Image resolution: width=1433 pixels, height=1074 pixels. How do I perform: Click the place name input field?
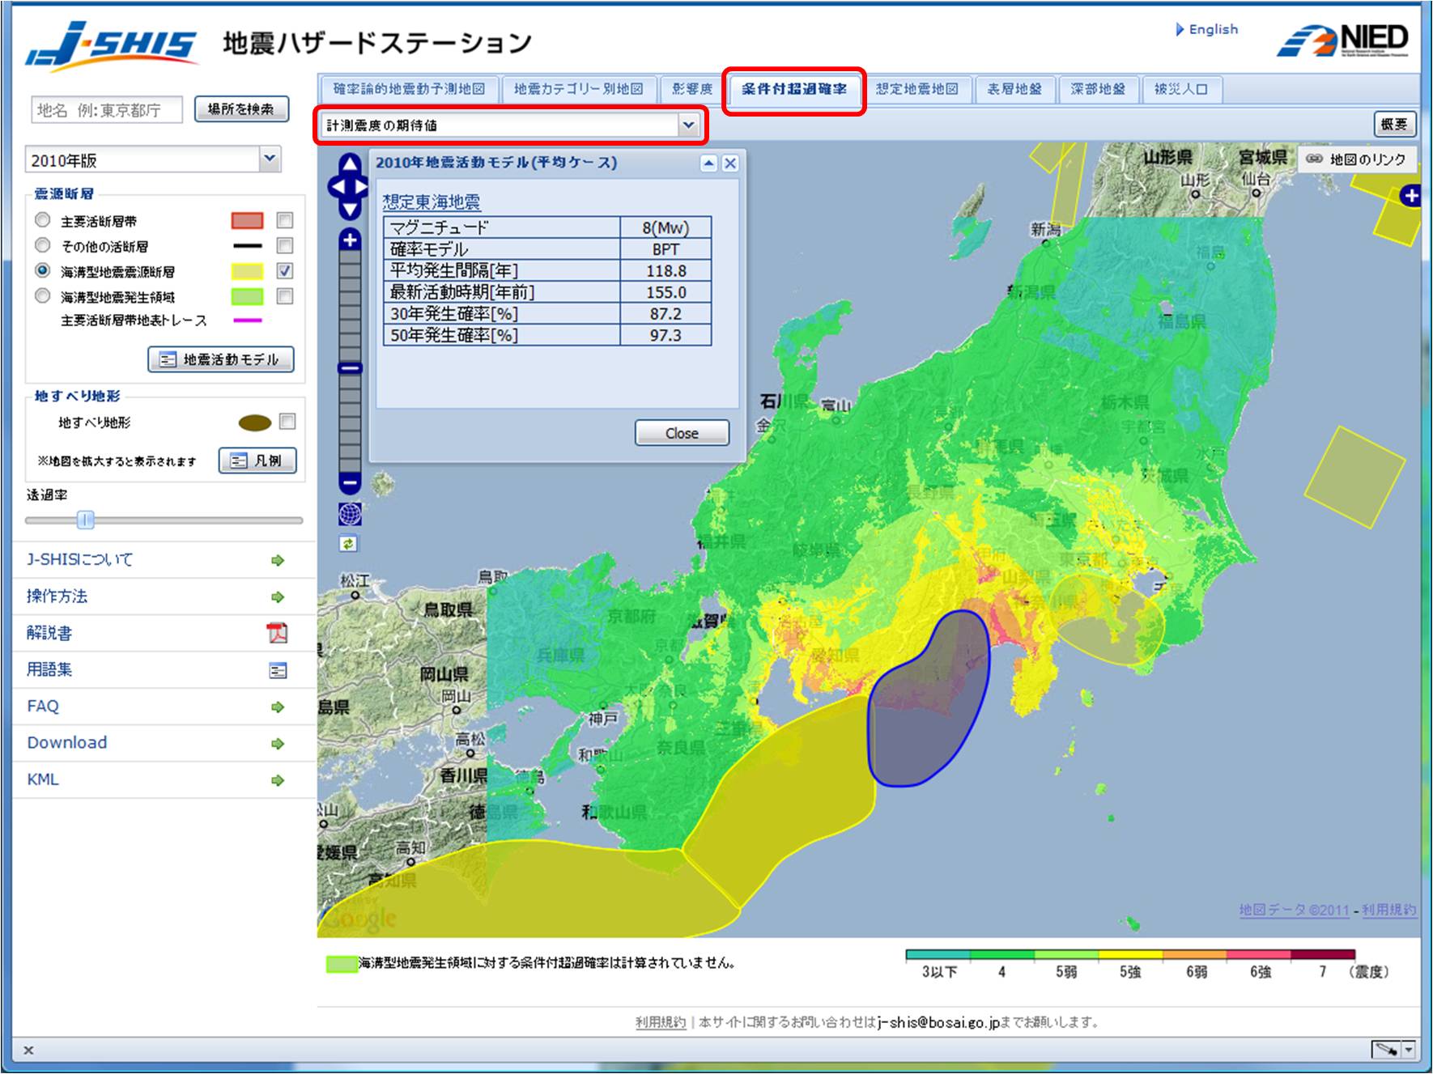point(105,110)
